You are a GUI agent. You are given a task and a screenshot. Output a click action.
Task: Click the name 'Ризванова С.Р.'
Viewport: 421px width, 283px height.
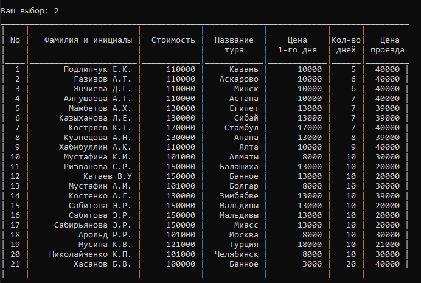point(98,167)
